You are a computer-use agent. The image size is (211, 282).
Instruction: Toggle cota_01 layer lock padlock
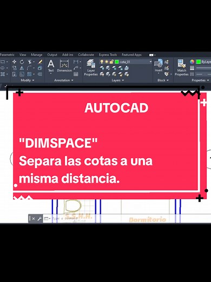pyautogui.click(x=111, y=62)
